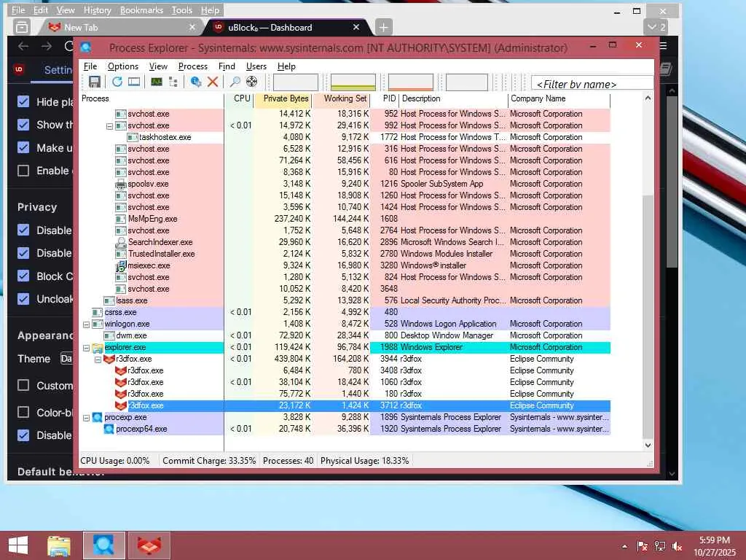The width and height of the screenshot is (746, 560).
Task: Select the SearchIndexer.exe process icon
Action: (x=121, y=242)
